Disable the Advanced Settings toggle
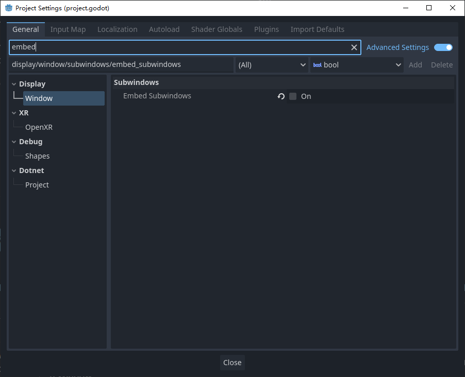465x377 pixels. click(443, 47)
